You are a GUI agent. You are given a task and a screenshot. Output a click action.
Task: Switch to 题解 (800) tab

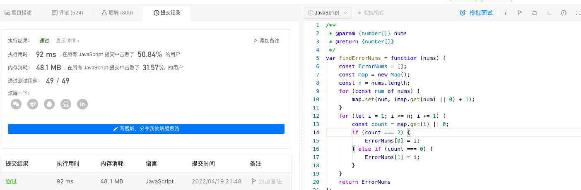point(117,13)
